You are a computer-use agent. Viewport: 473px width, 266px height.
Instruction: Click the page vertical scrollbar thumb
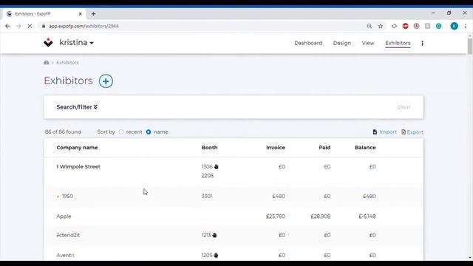click(x=470, y=47)
